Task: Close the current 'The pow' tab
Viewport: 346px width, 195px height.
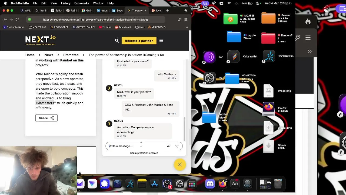Action: pyautogui.click(x=145, y=11)
